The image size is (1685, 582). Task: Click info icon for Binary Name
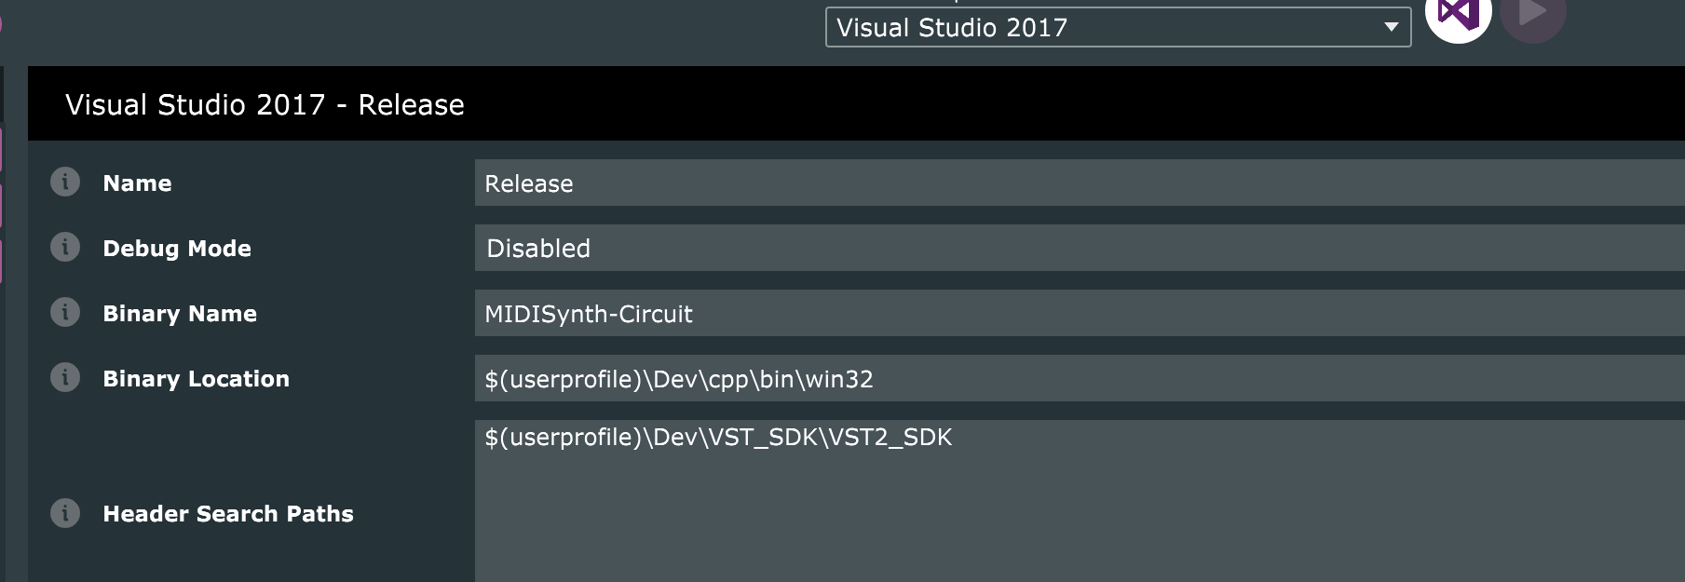[64, 313]
